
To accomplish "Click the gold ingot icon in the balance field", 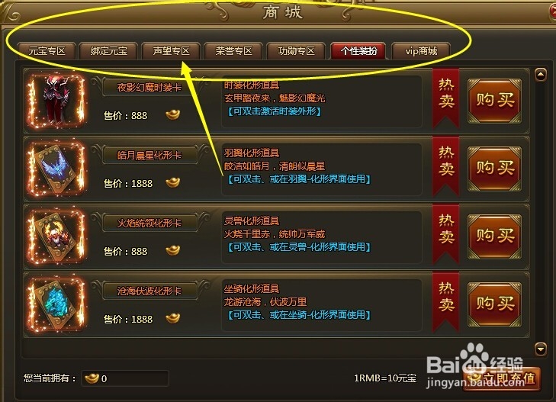I will [92, 378].
